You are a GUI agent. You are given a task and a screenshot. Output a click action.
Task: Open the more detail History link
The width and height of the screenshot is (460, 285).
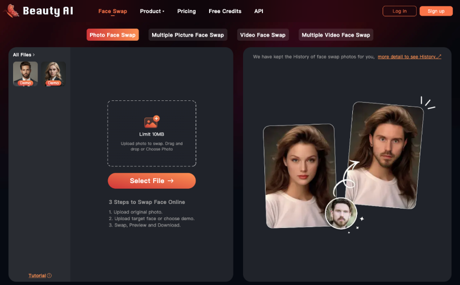(x=409, y=56)
